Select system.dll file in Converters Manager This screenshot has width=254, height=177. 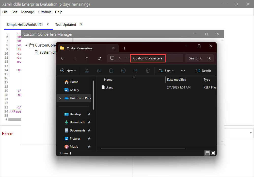pyautogui.click(x=45, y=52)
